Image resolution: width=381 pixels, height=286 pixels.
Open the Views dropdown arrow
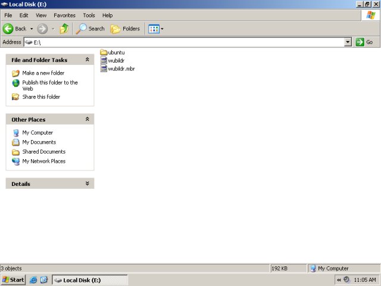162,29
